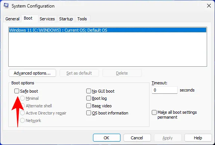Enable the Safe boot checkbox

point(17,91)
